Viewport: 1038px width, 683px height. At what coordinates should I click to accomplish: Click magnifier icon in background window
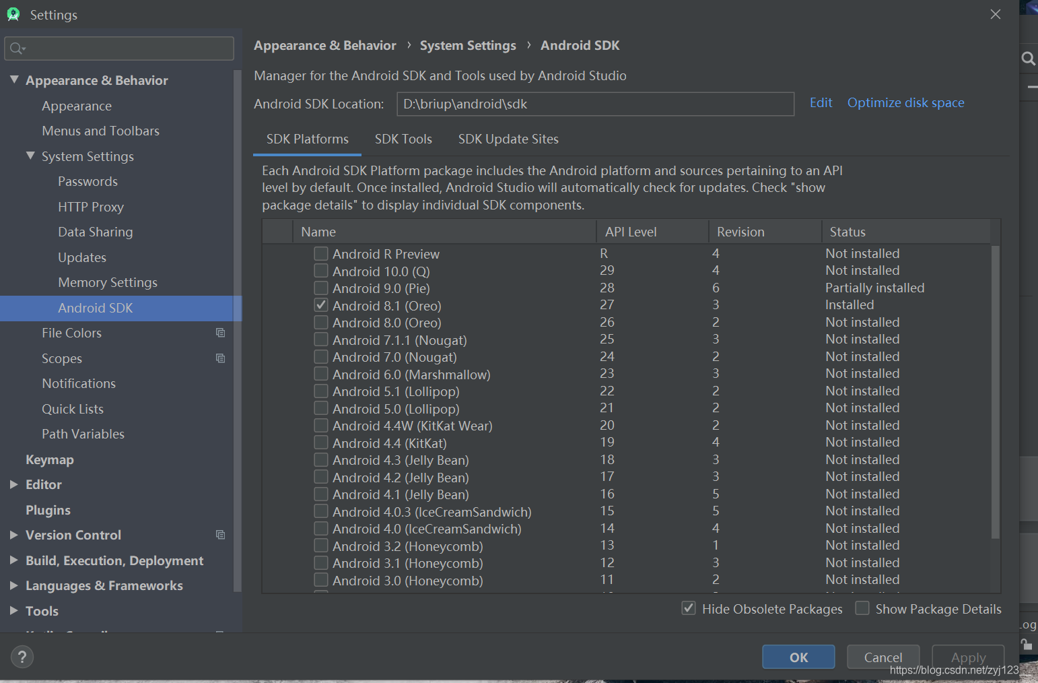[x=1028, y=59]
